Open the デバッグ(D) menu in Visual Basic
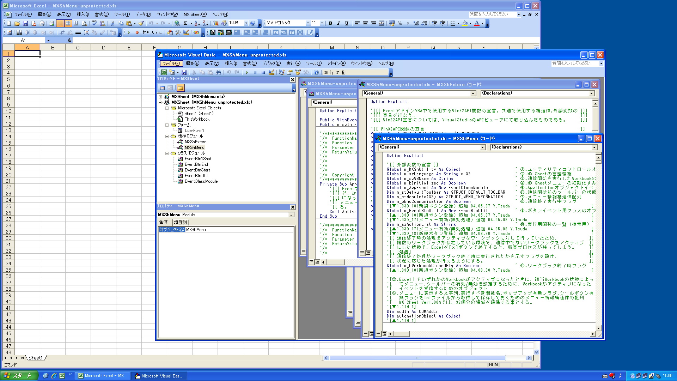 point(271,64)
